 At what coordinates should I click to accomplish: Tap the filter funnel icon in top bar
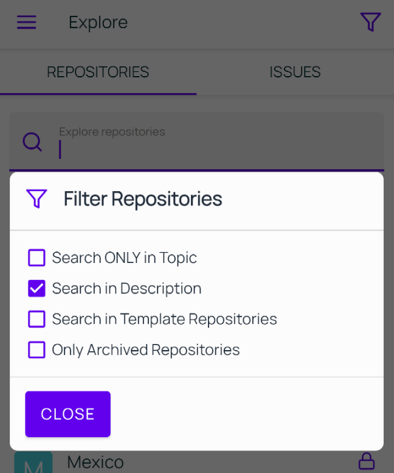tap(370, 22)
